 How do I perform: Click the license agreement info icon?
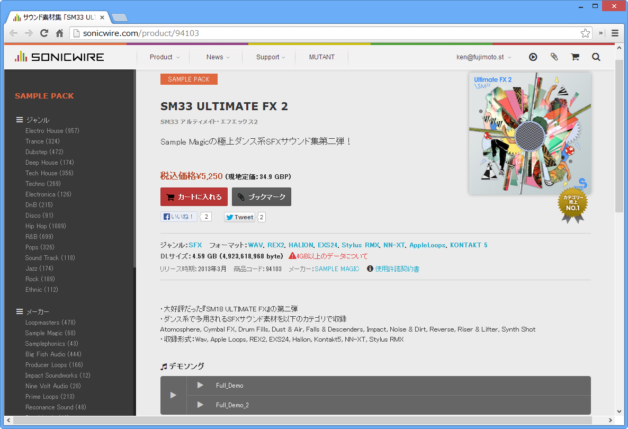click(370, 269)
